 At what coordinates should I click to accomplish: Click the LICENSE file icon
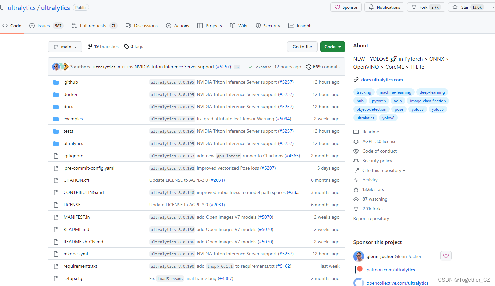click(56, 205)
